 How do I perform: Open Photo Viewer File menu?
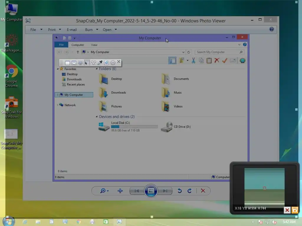[33, 30]
